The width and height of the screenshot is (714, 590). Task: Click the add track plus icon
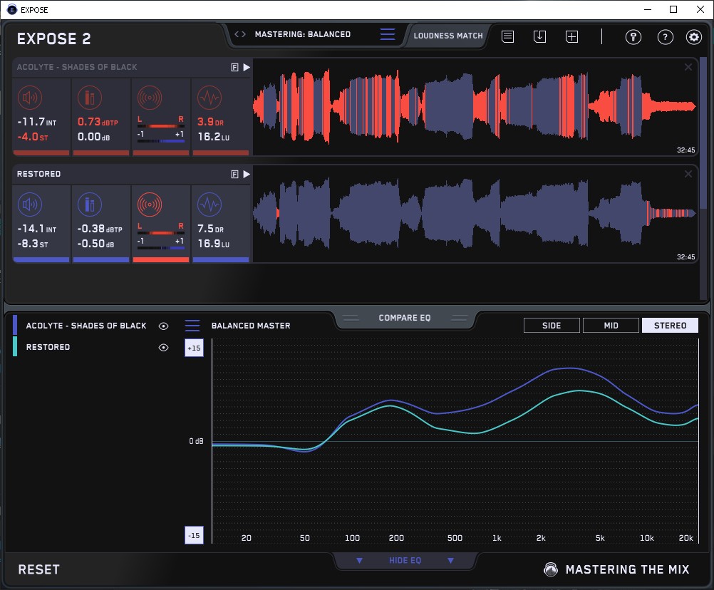(x=571, y=36)
